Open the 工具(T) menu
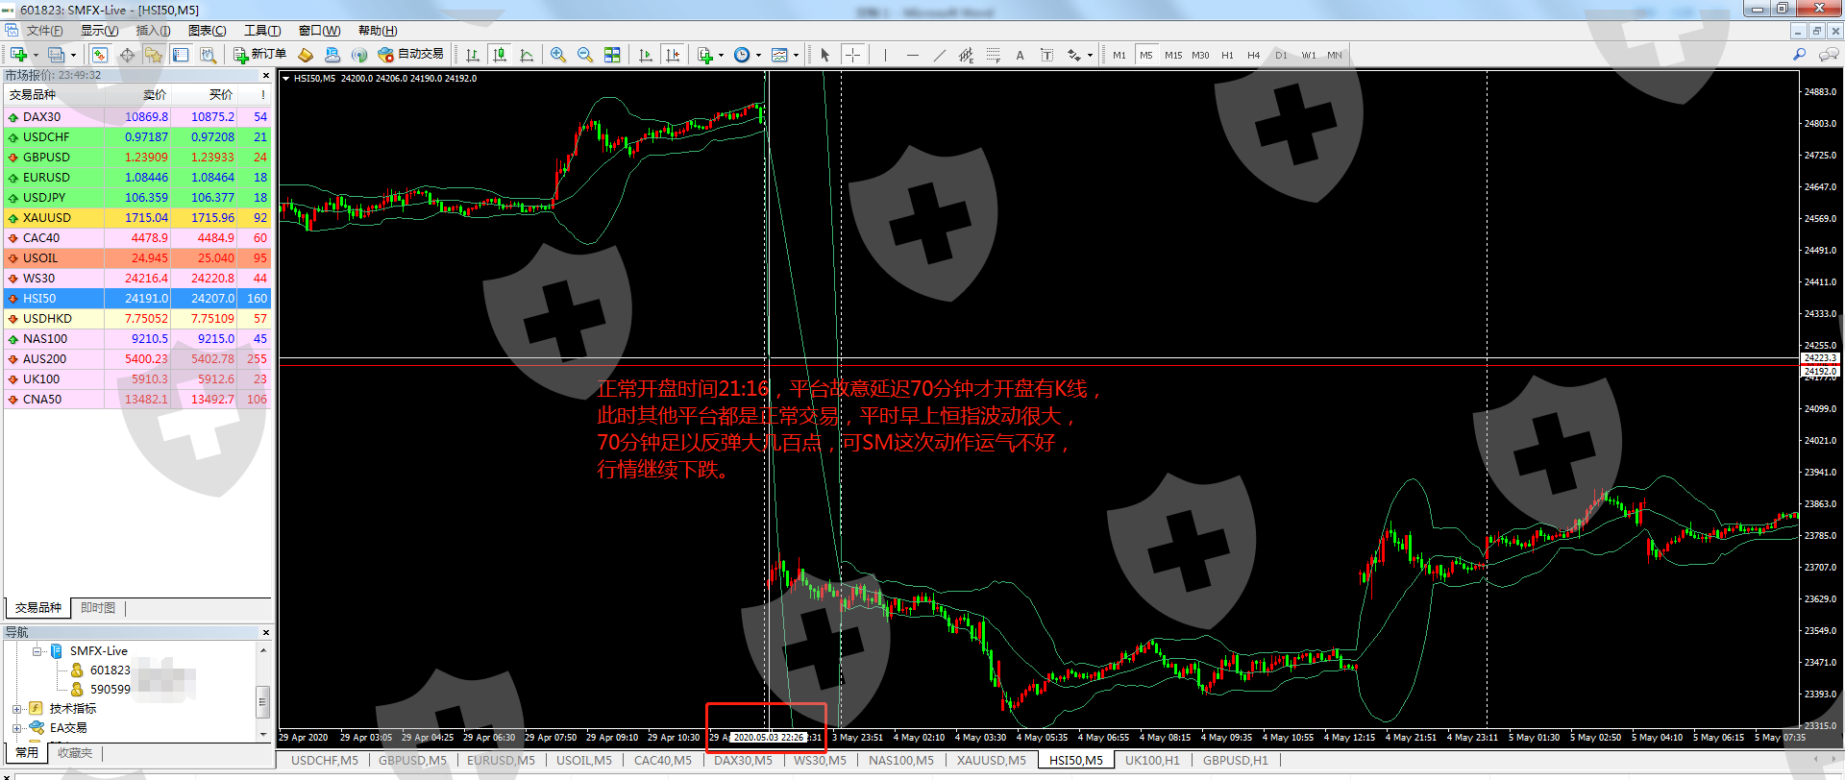The width and height of the screenshot is (1845, 780). (262, 31)
